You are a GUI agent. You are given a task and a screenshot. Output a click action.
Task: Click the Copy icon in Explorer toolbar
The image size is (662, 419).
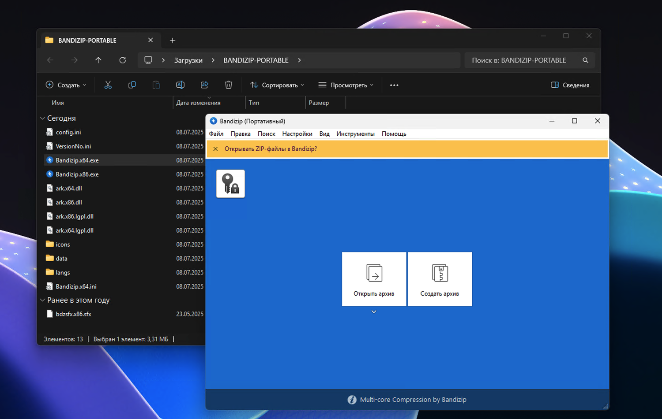(x=132, y=85)
